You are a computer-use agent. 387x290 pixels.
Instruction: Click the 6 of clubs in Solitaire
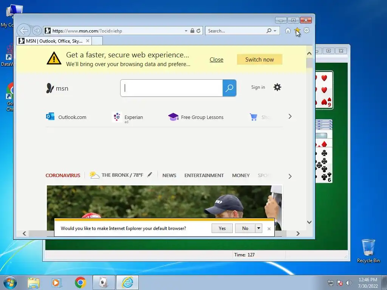[324, 165]
